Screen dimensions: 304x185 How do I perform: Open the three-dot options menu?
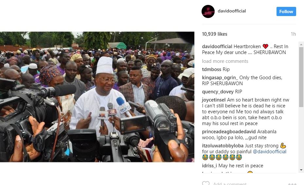292,184
